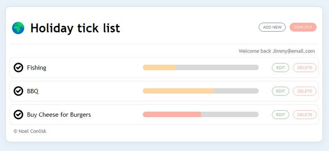The height and width of the screenshot is (151, 329).
Task: Click the Holiday tick list heading
Action: tap(75, 28)
